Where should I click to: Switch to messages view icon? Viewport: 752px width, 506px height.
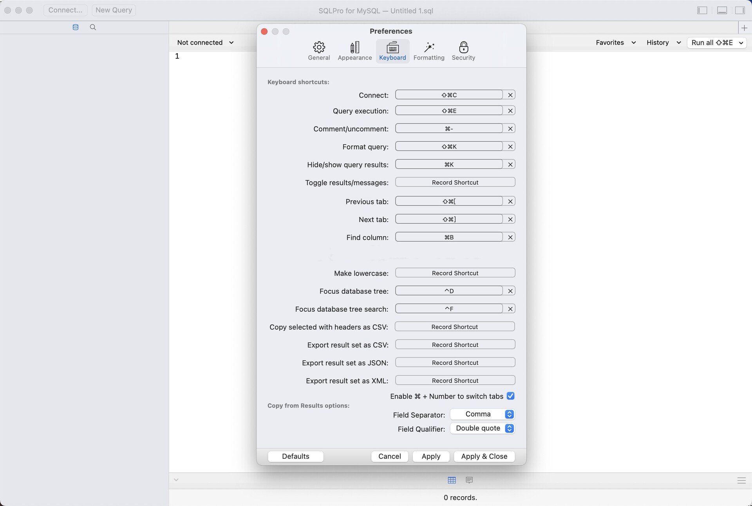click(469, 480)
